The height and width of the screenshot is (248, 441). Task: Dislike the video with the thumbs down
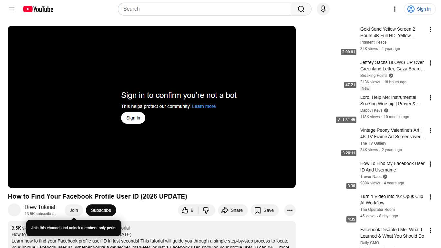[x=206, y=210]
